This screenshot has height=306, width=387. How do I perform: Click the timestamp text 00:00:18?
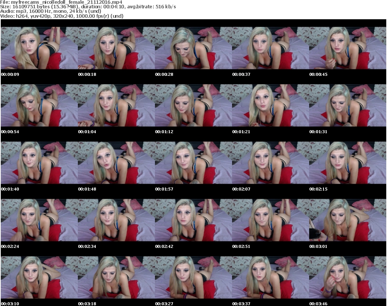(87, 74)
